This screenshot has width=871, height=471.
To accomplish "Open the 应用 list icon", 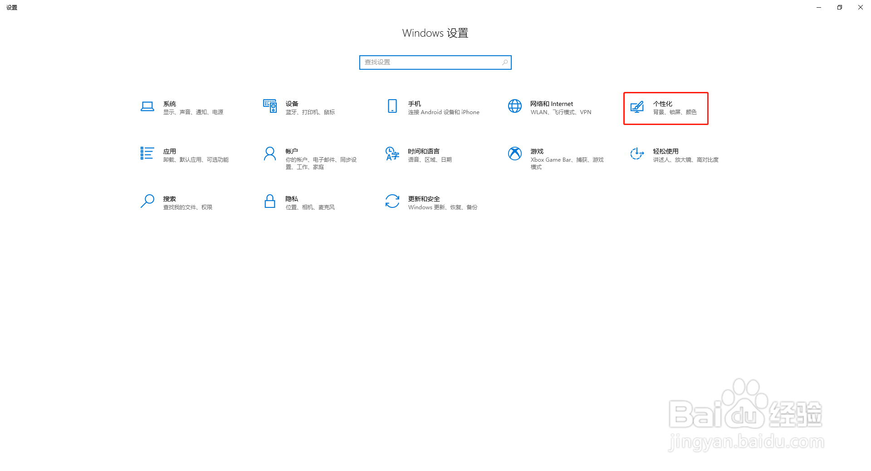I will tap(147, 153).
